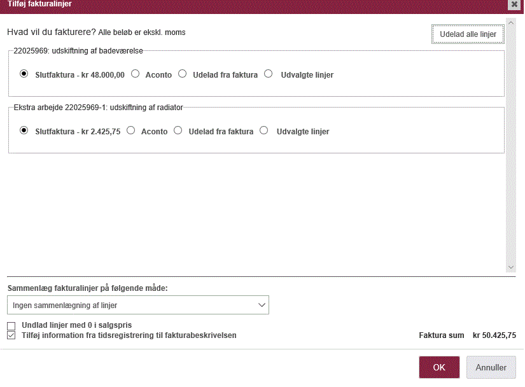
Task: Select Slutfaktura kr 48.000,00 for badeværelse
Action: (x=24, y=74)
